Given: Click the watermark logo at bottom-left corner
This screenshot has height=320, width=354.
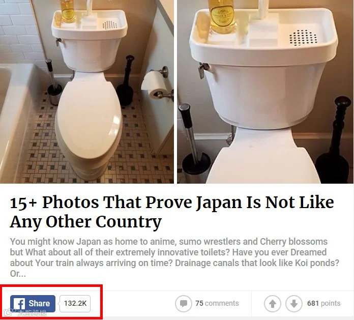Looking at the screenshot, I should point(25,313).
